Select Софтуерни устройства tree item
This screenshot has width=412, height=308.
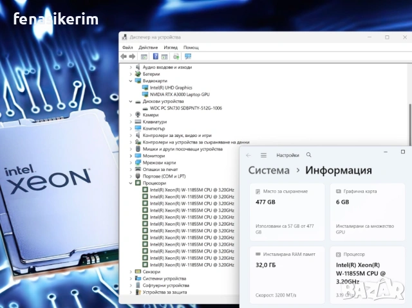[x=166, y=285]
